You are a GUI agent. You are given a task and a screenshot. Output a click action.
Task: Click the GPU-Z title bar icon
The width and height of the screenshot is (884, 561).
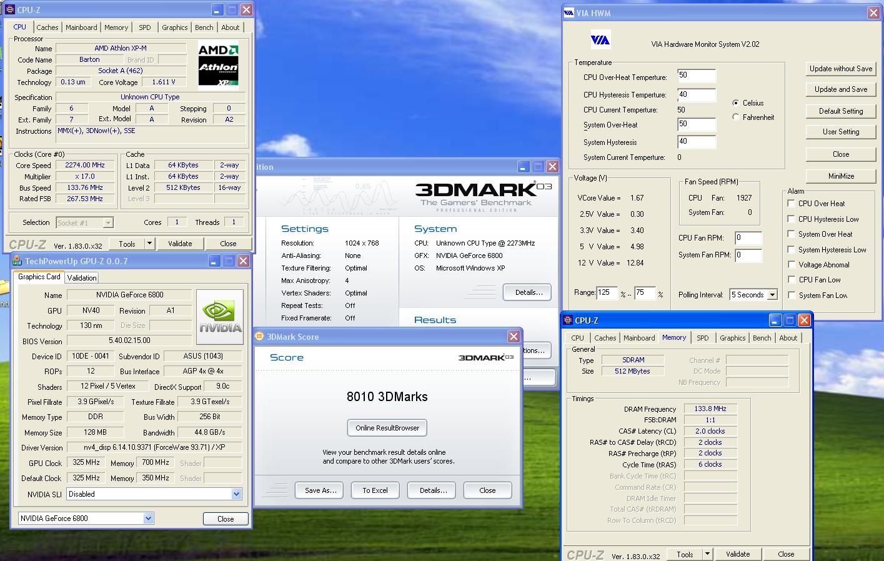[x=17, y=261]
